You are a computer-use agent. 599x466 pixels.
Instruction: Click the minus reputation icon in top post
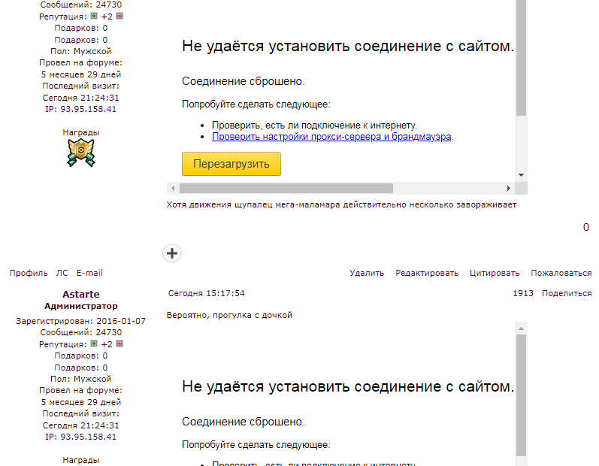pyautogui.click(x=119, y=16)
